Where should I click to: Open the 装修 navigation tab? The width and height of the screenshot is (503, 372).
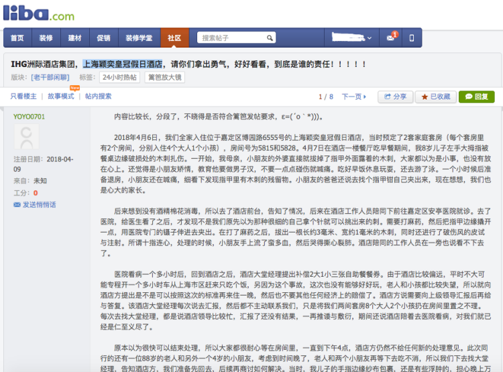46,38
